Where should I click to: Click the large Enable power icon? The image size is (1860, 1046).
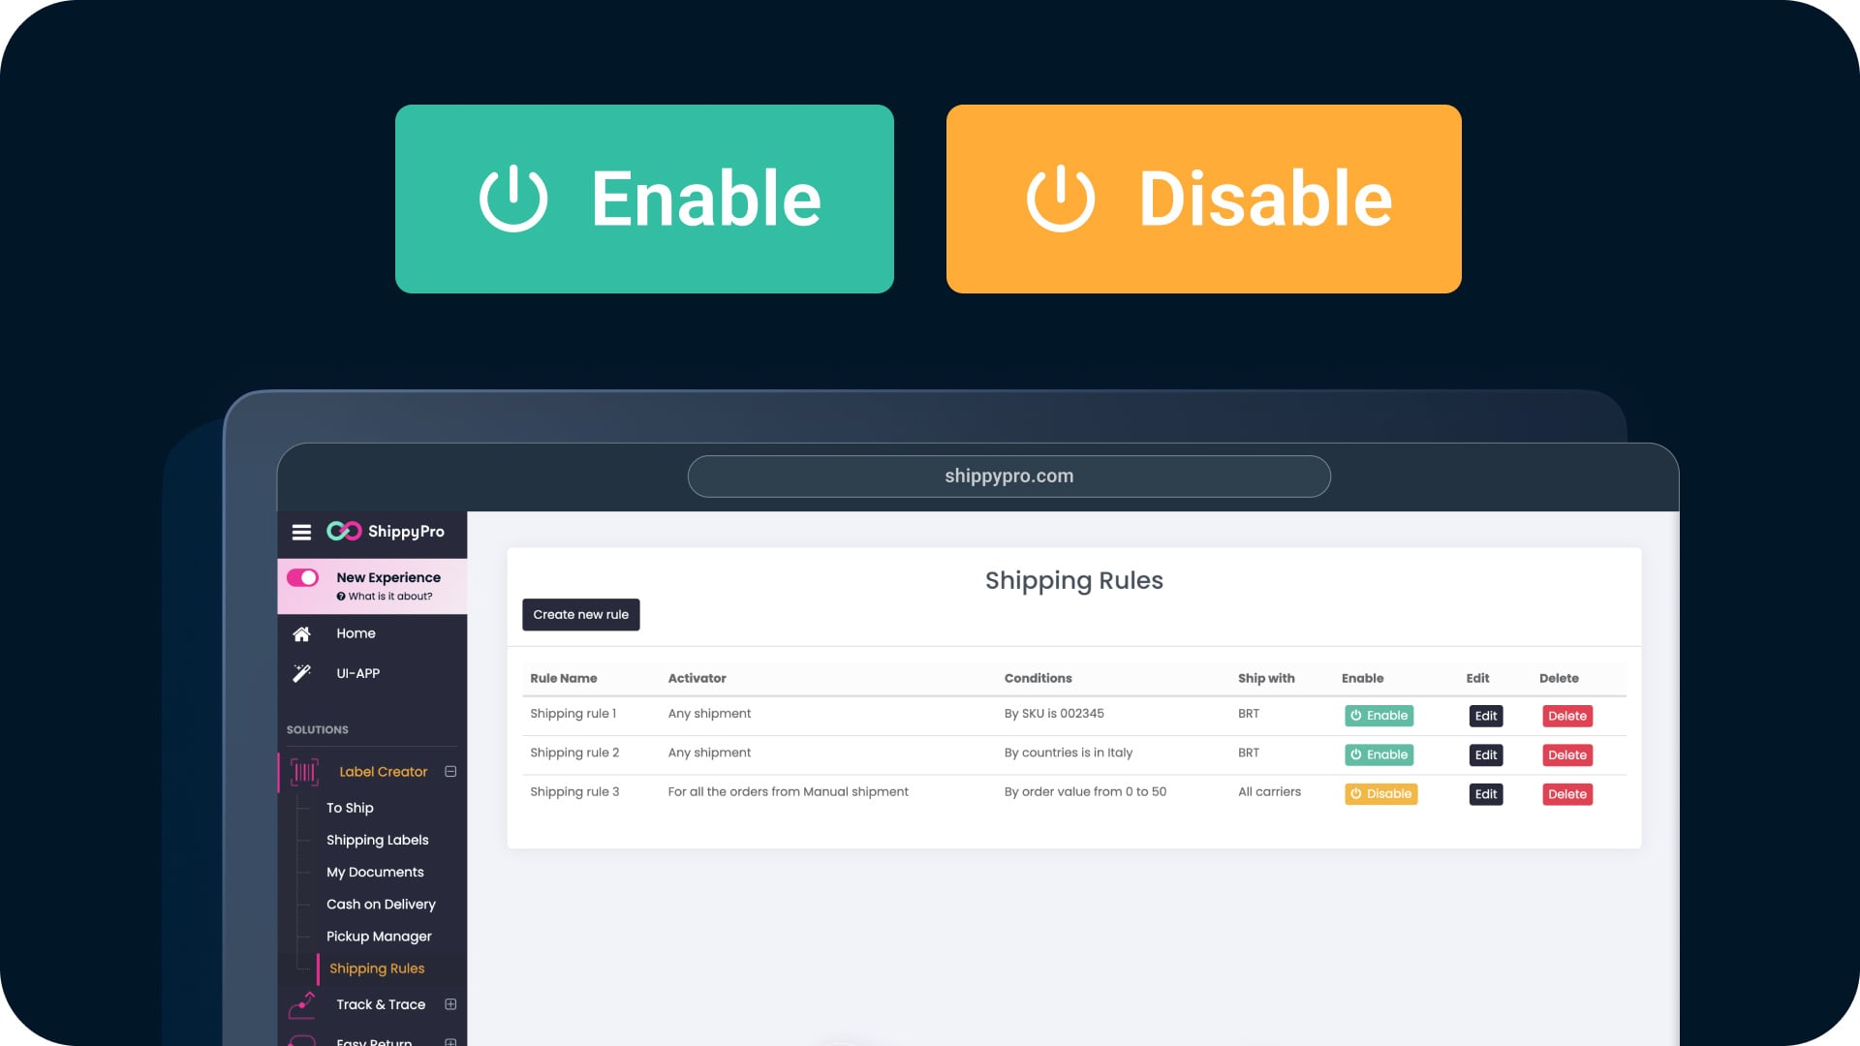click(513, 199)
